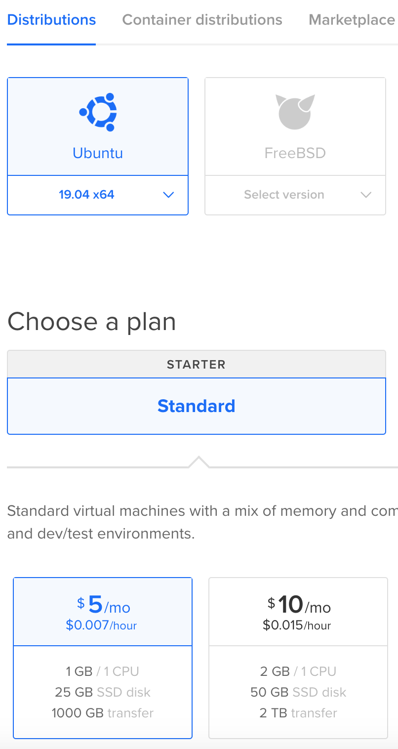Image resolution: width=398 pixels, height=749 pixels.
Task: Choose the $10/mo plan option
Action: [x=298, y=658]
